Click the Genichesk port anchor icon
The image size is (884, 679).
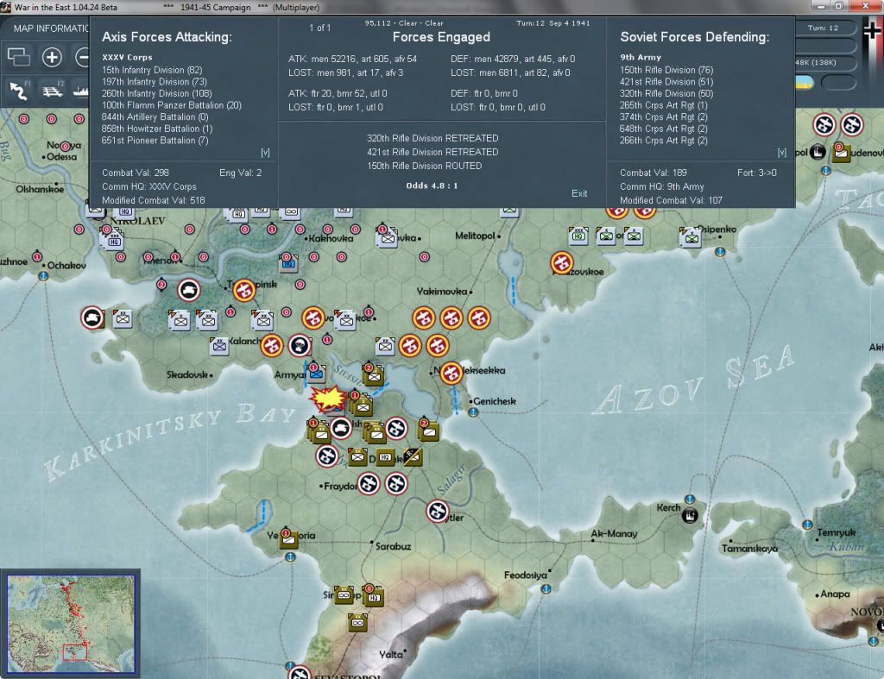click(474, 412)
